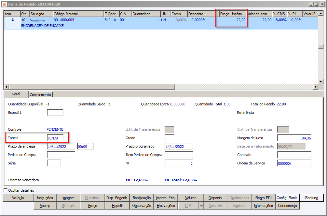Click the scroll down arrow of item grid

321,82
